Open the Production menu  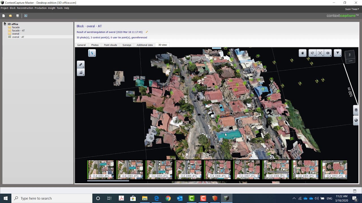(x=40, y=8)
